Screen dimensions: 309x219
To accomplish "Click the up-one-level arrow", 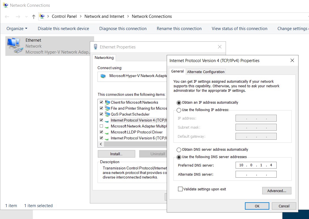I will click(33, 16).
